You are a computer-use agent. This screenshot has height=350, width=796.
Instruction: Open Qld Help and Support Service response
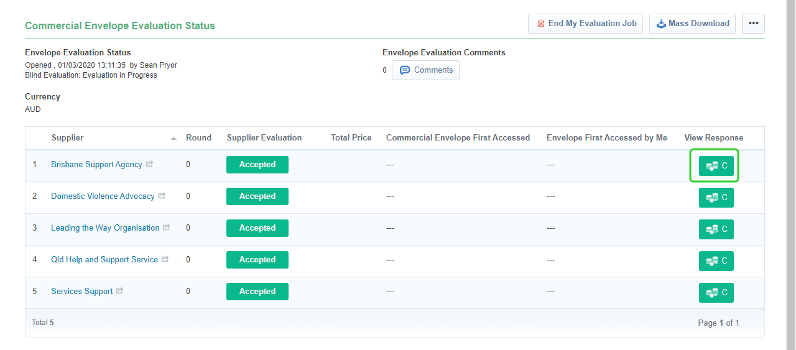point(716,261)
